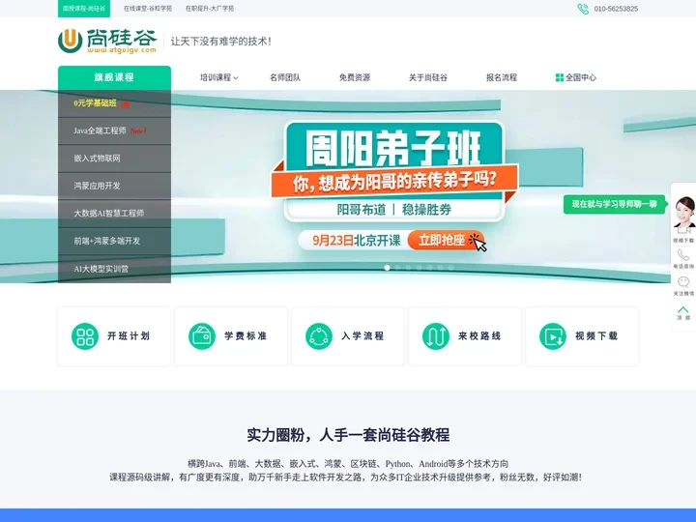Viewport: 696px width, 522px height.
Task: Select the second carousel dot
Action: [x=397, y=268]
